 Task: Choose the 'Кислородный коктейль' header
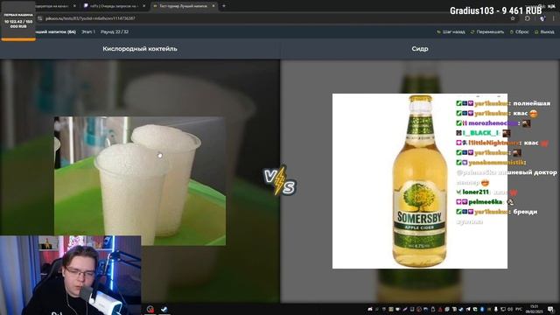(x=140, y=49)
